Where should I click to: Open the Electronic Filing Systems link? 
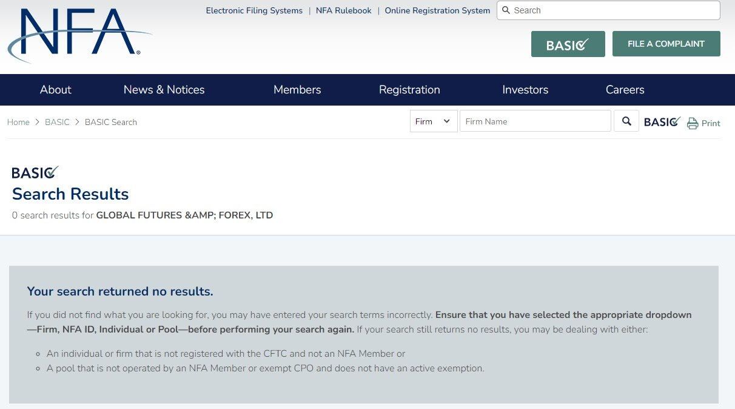pos(254,10)
